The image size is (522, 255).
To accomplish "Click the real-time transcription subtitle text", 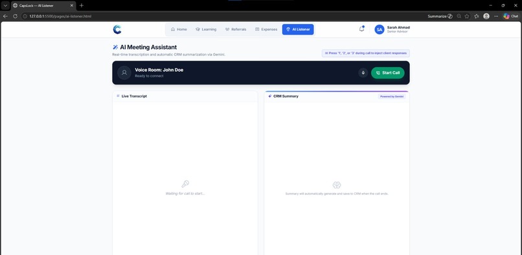I will pos(169,54).
